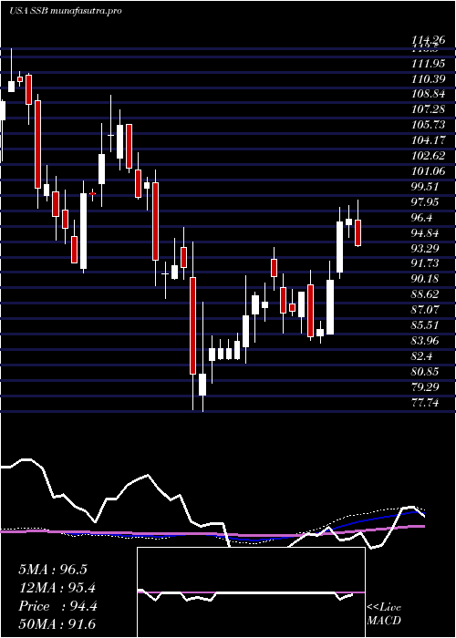
Task: Click the '5MA : 96.5' readout
Action: click(x=53, y=570)
